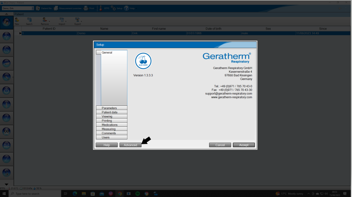352x197 pixels.
Task: Click the 01/01/1966 date of birth cell
Action: point(213,33)
